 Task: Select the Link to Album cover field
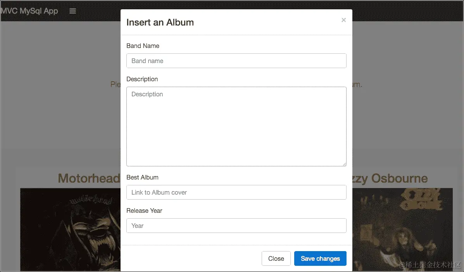pos(236,192)
